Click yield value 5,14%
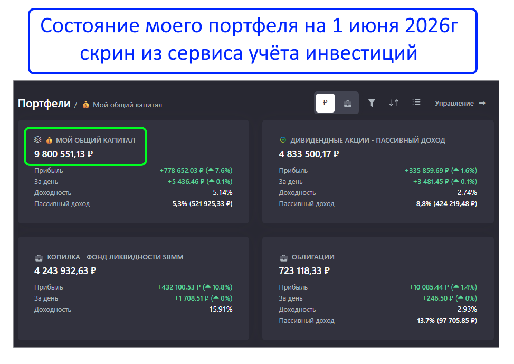The width and height of the screenshot is (514, 364). 223,192
